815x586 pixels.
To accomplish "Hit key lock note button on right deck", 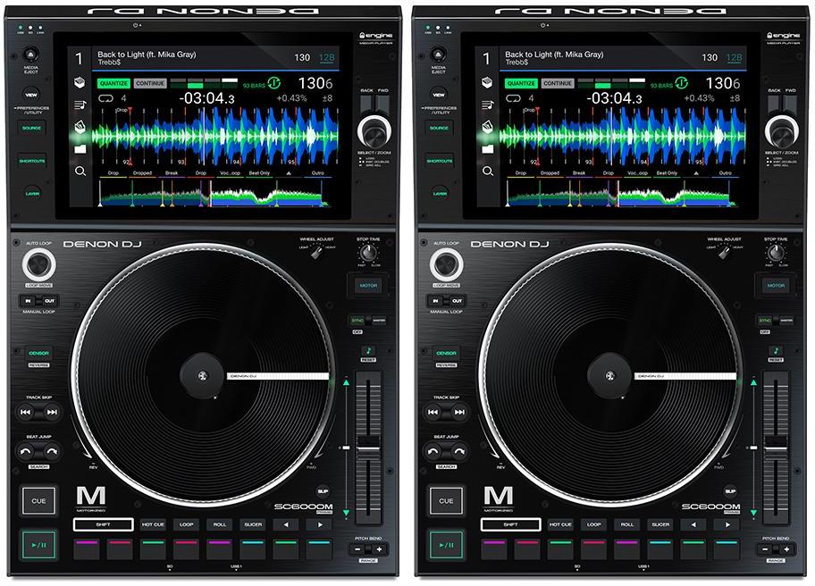I will pos(776,351).
